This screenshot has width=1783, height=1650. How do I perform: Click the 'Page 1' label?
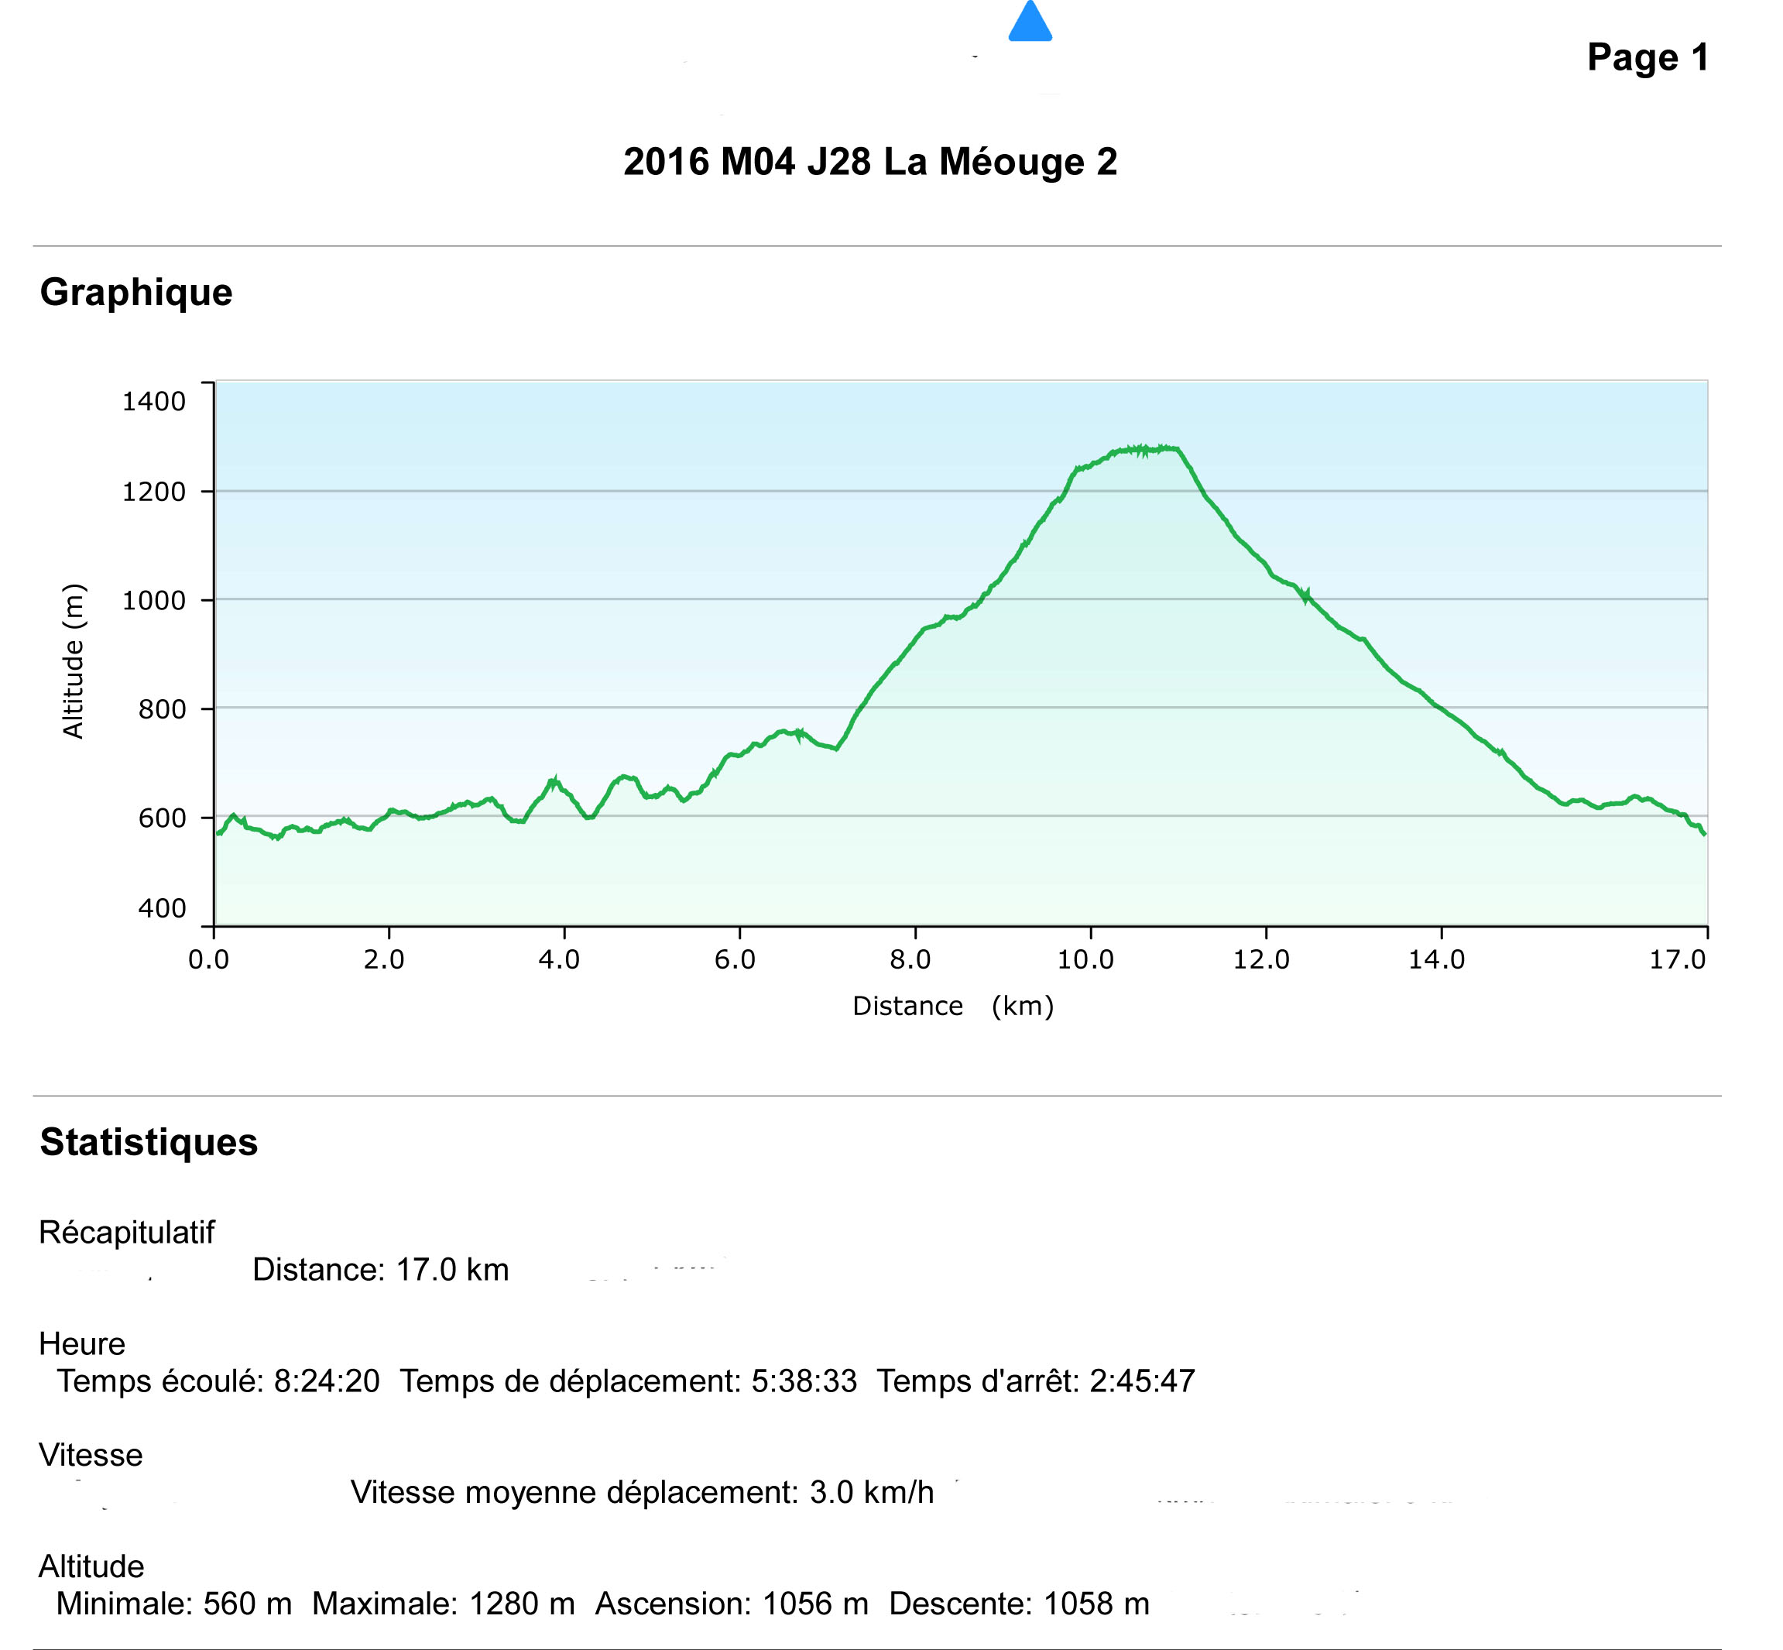(1648, 57)
